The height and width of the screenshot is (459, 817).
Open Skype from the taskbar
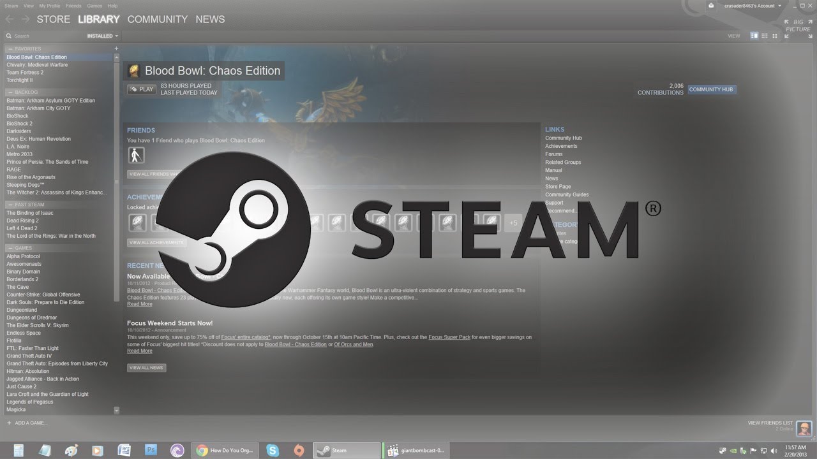273,450
